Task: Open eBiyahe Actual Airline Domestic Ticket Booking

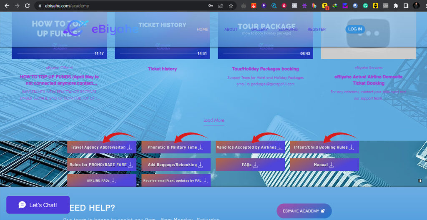Action: click(369, 80)
